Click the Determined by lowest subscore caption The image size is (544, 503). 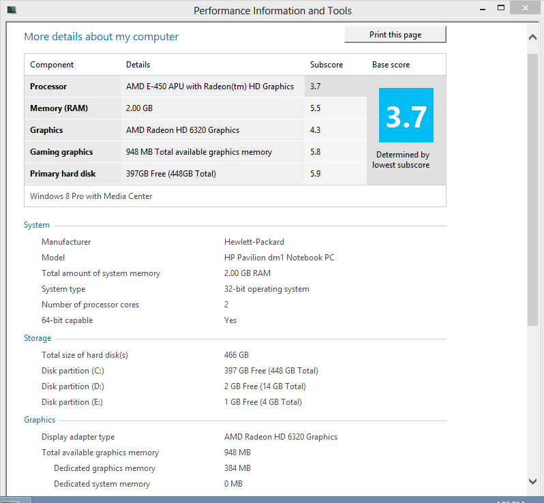coord(402,159)
